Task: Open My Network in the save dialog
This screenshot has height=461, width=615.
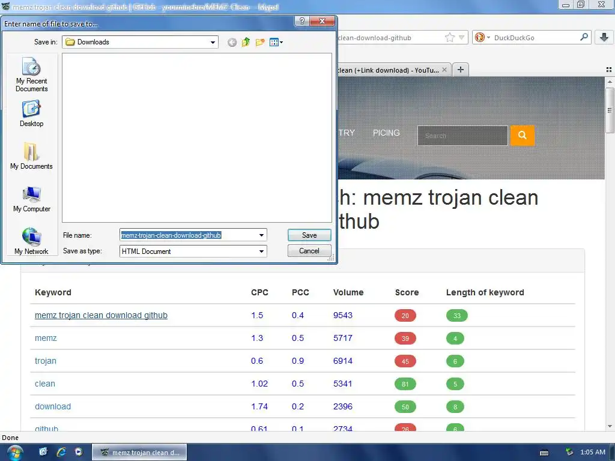Action: tap(31, 241)
